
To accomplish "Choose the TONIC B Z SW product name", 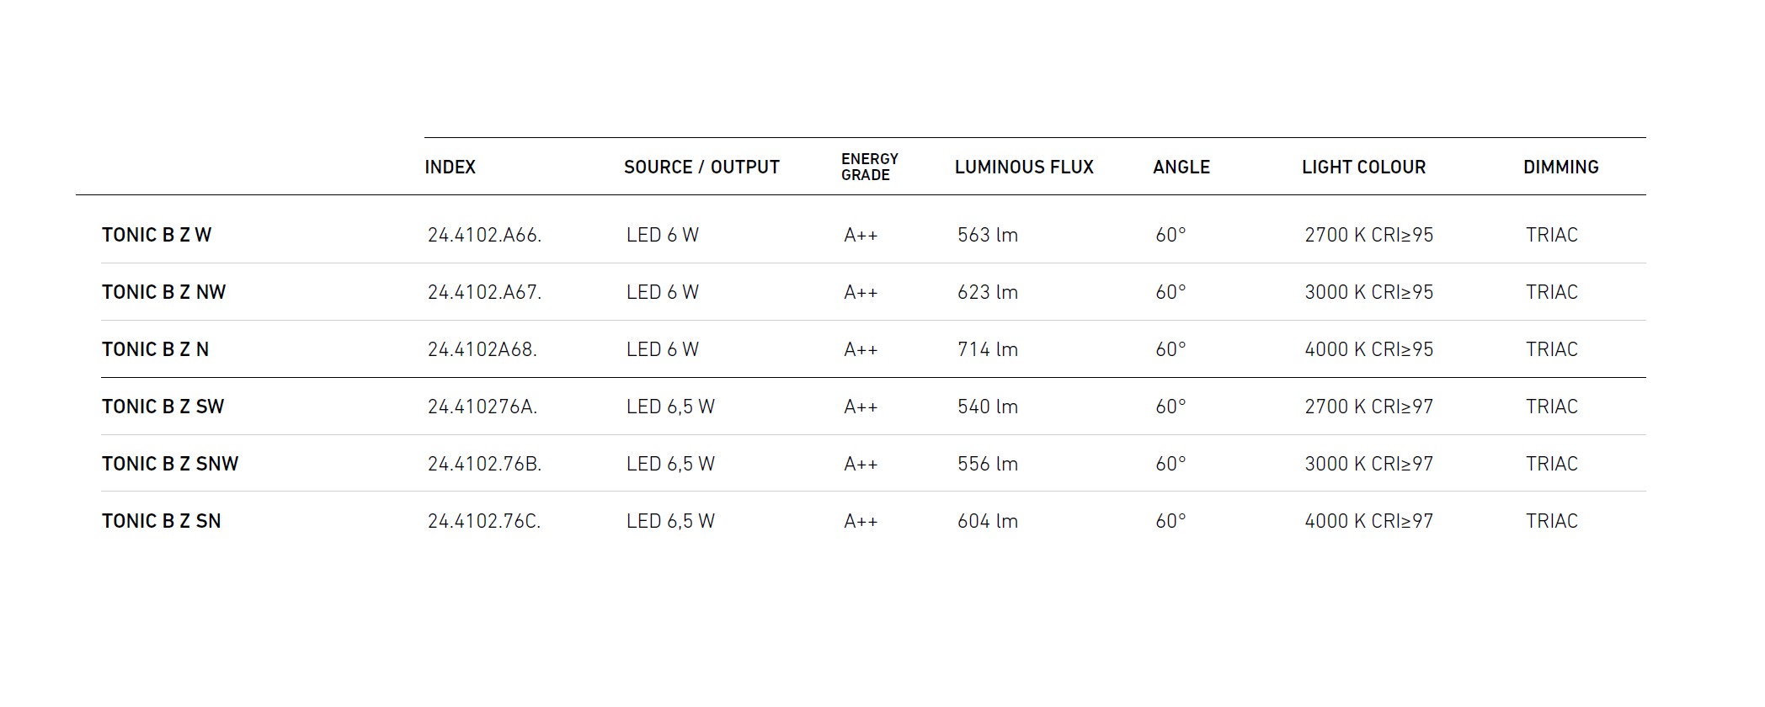I will (163, 407).
